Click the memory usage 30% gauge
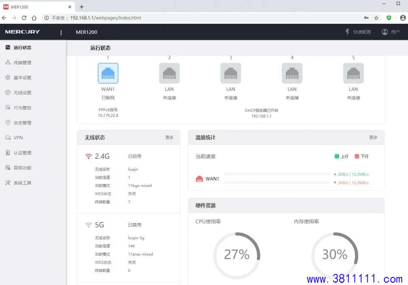The height and width of the screenshot is (285, 408). (x=335, y=255)
